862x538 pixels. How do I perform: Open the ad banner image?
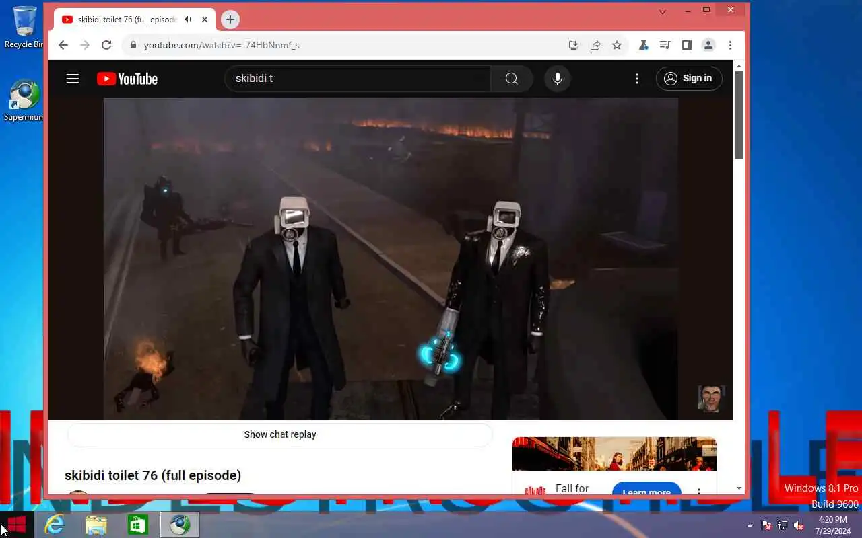pos(614,454)
